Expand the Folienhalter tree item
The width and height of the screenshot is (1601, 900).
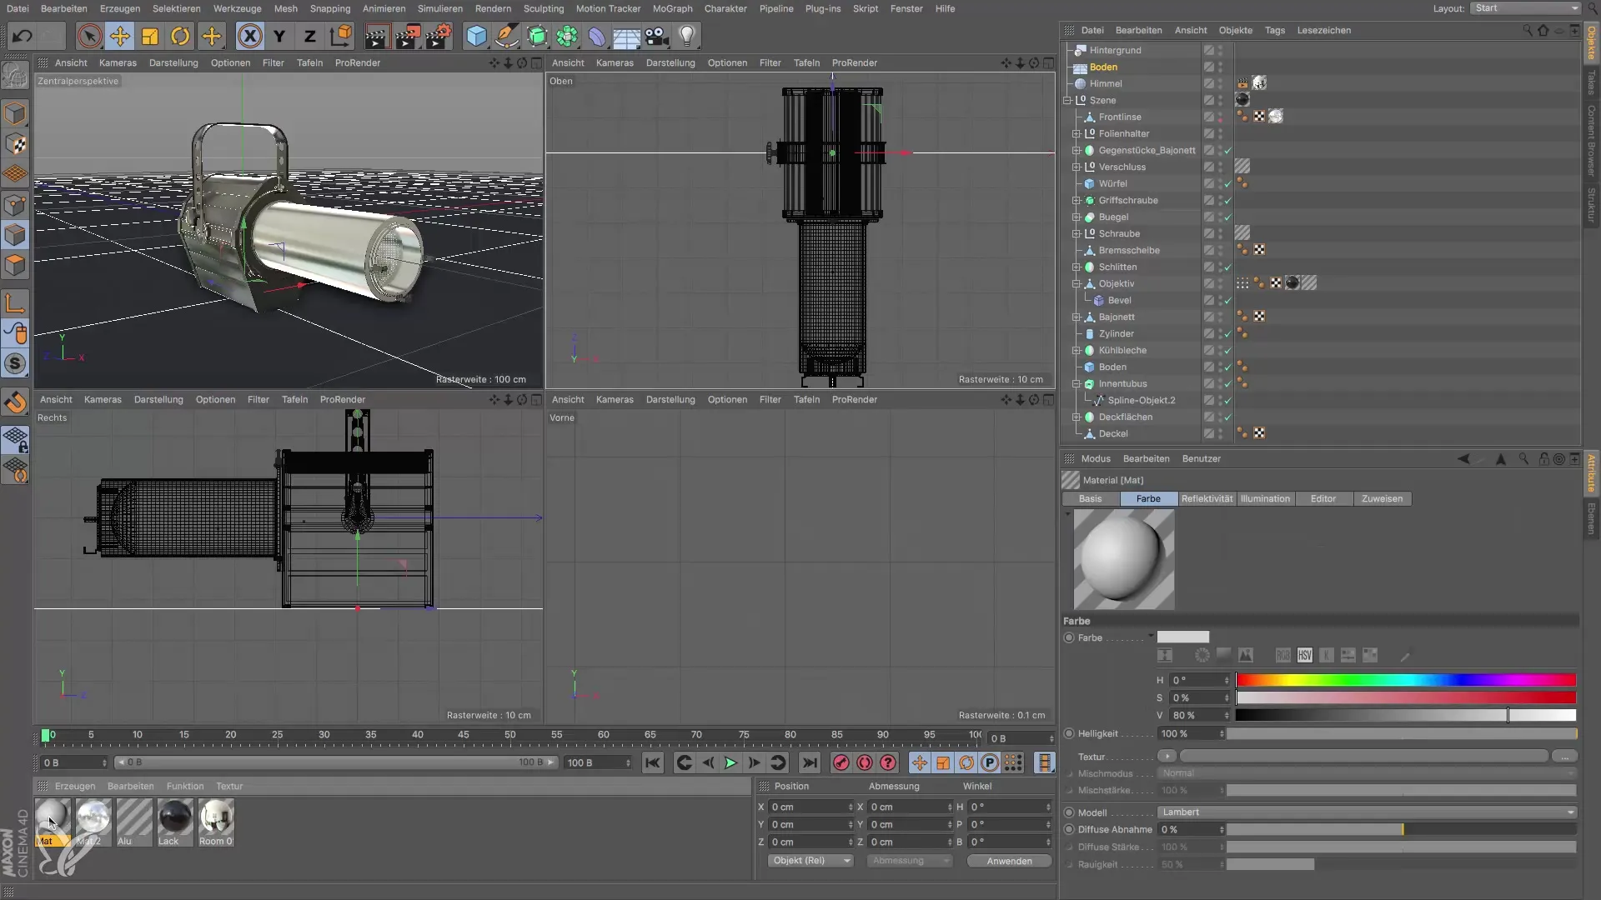pos(1077,133)
